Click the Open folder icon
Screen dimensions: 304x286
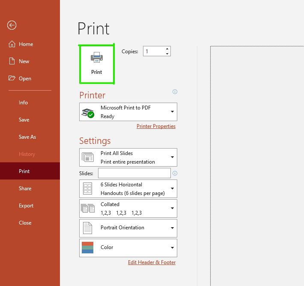pyautogui.click(x=12, y=78)
